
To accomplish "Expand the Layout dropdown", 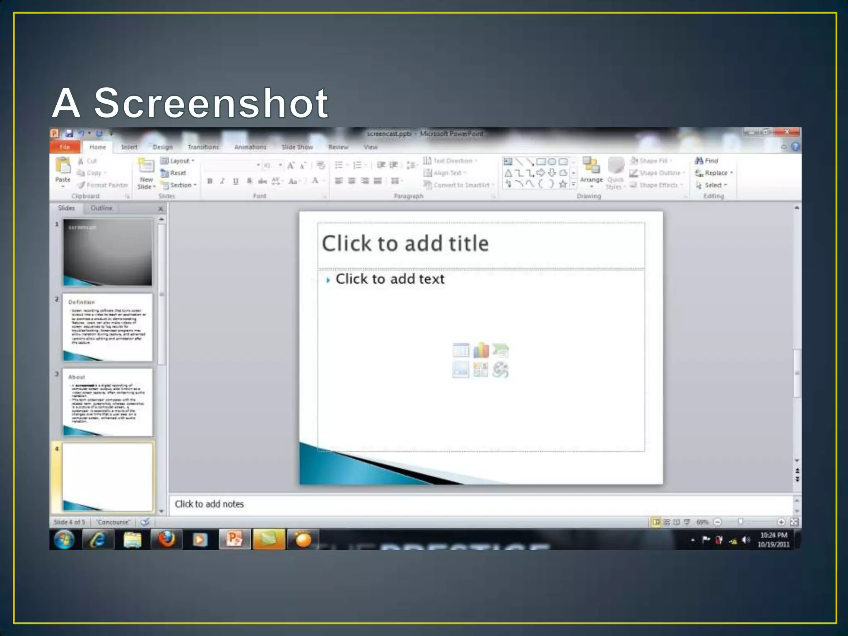I will click(x=179, y=161).
